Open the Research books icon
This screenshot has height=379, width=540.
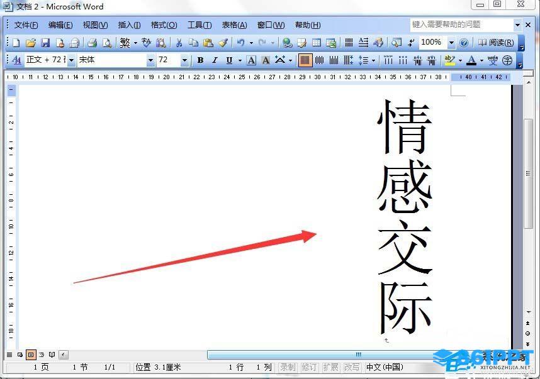pos(161,43)
